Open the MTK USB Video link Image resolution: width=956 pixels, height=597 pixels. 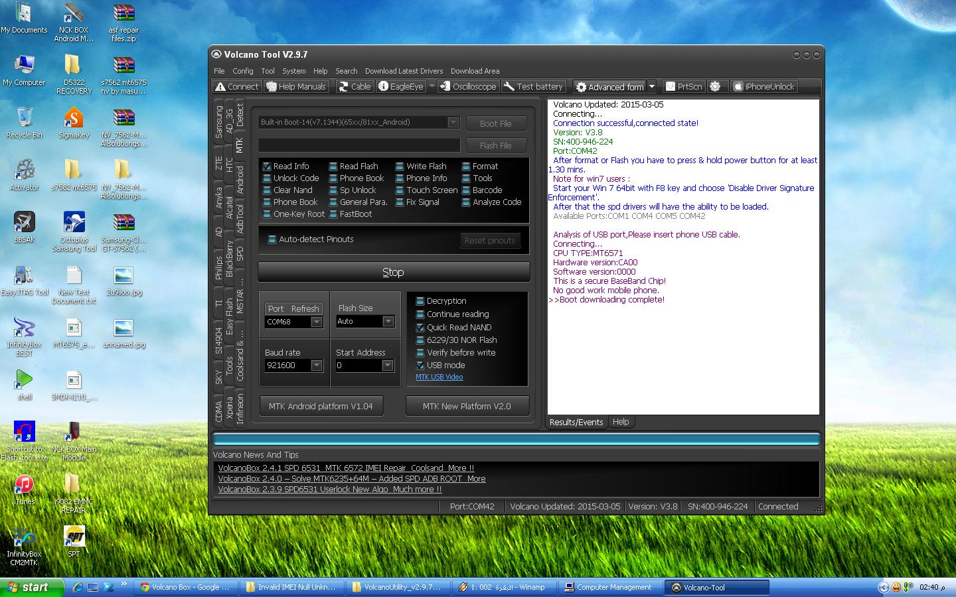tap(439, 377)
